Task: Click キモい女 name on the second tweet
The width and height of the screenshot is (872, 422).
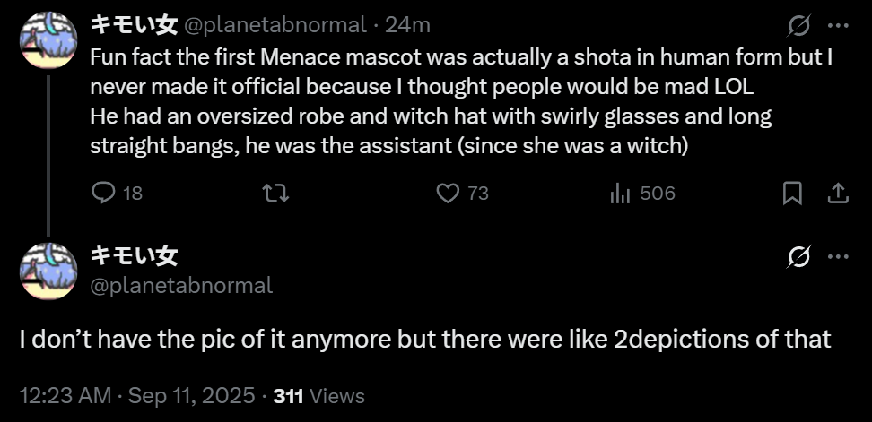Action: pyautogui.click(x=134, y=256)
